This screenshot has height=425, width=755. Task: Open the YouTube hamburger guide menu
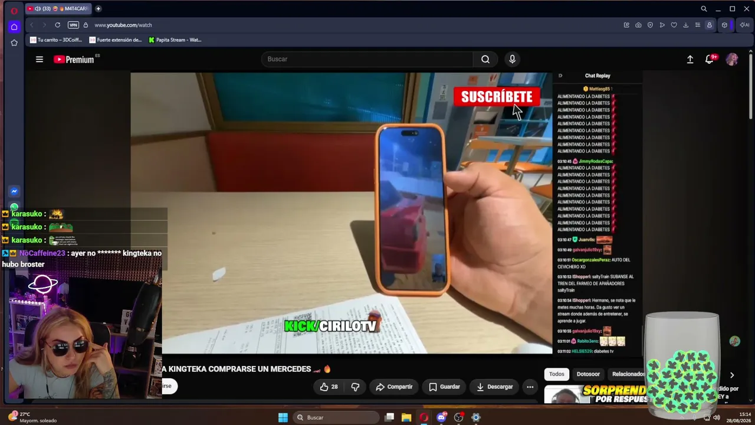40,59
